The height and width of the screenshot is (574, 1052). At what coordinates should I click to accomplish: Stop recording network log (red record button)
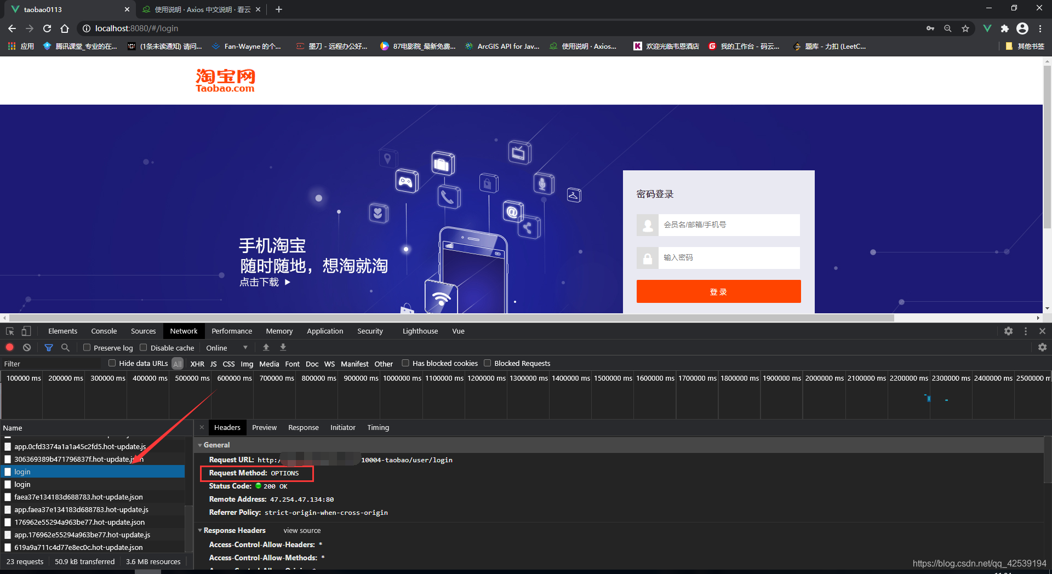coord(9,347)
